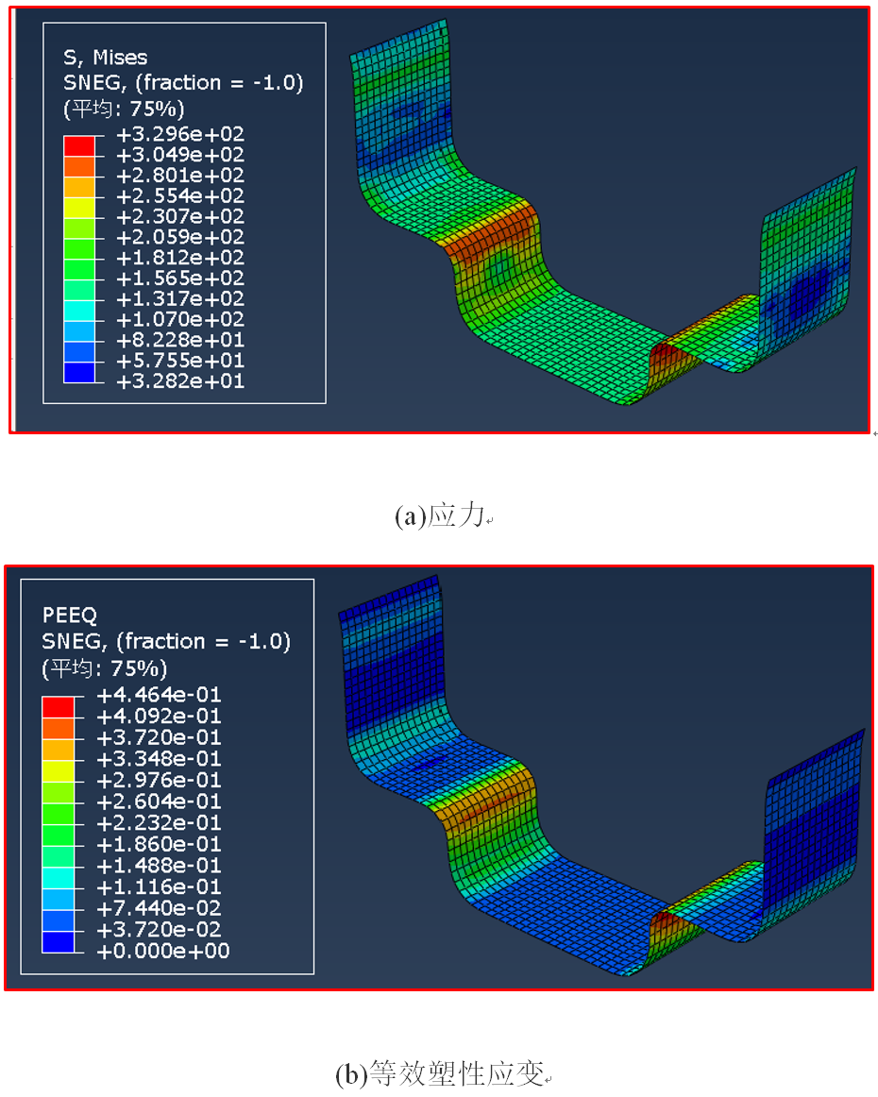Click the +1.860e-01 PEEQ legend value

pyautogui.click(x=159, y=844)
